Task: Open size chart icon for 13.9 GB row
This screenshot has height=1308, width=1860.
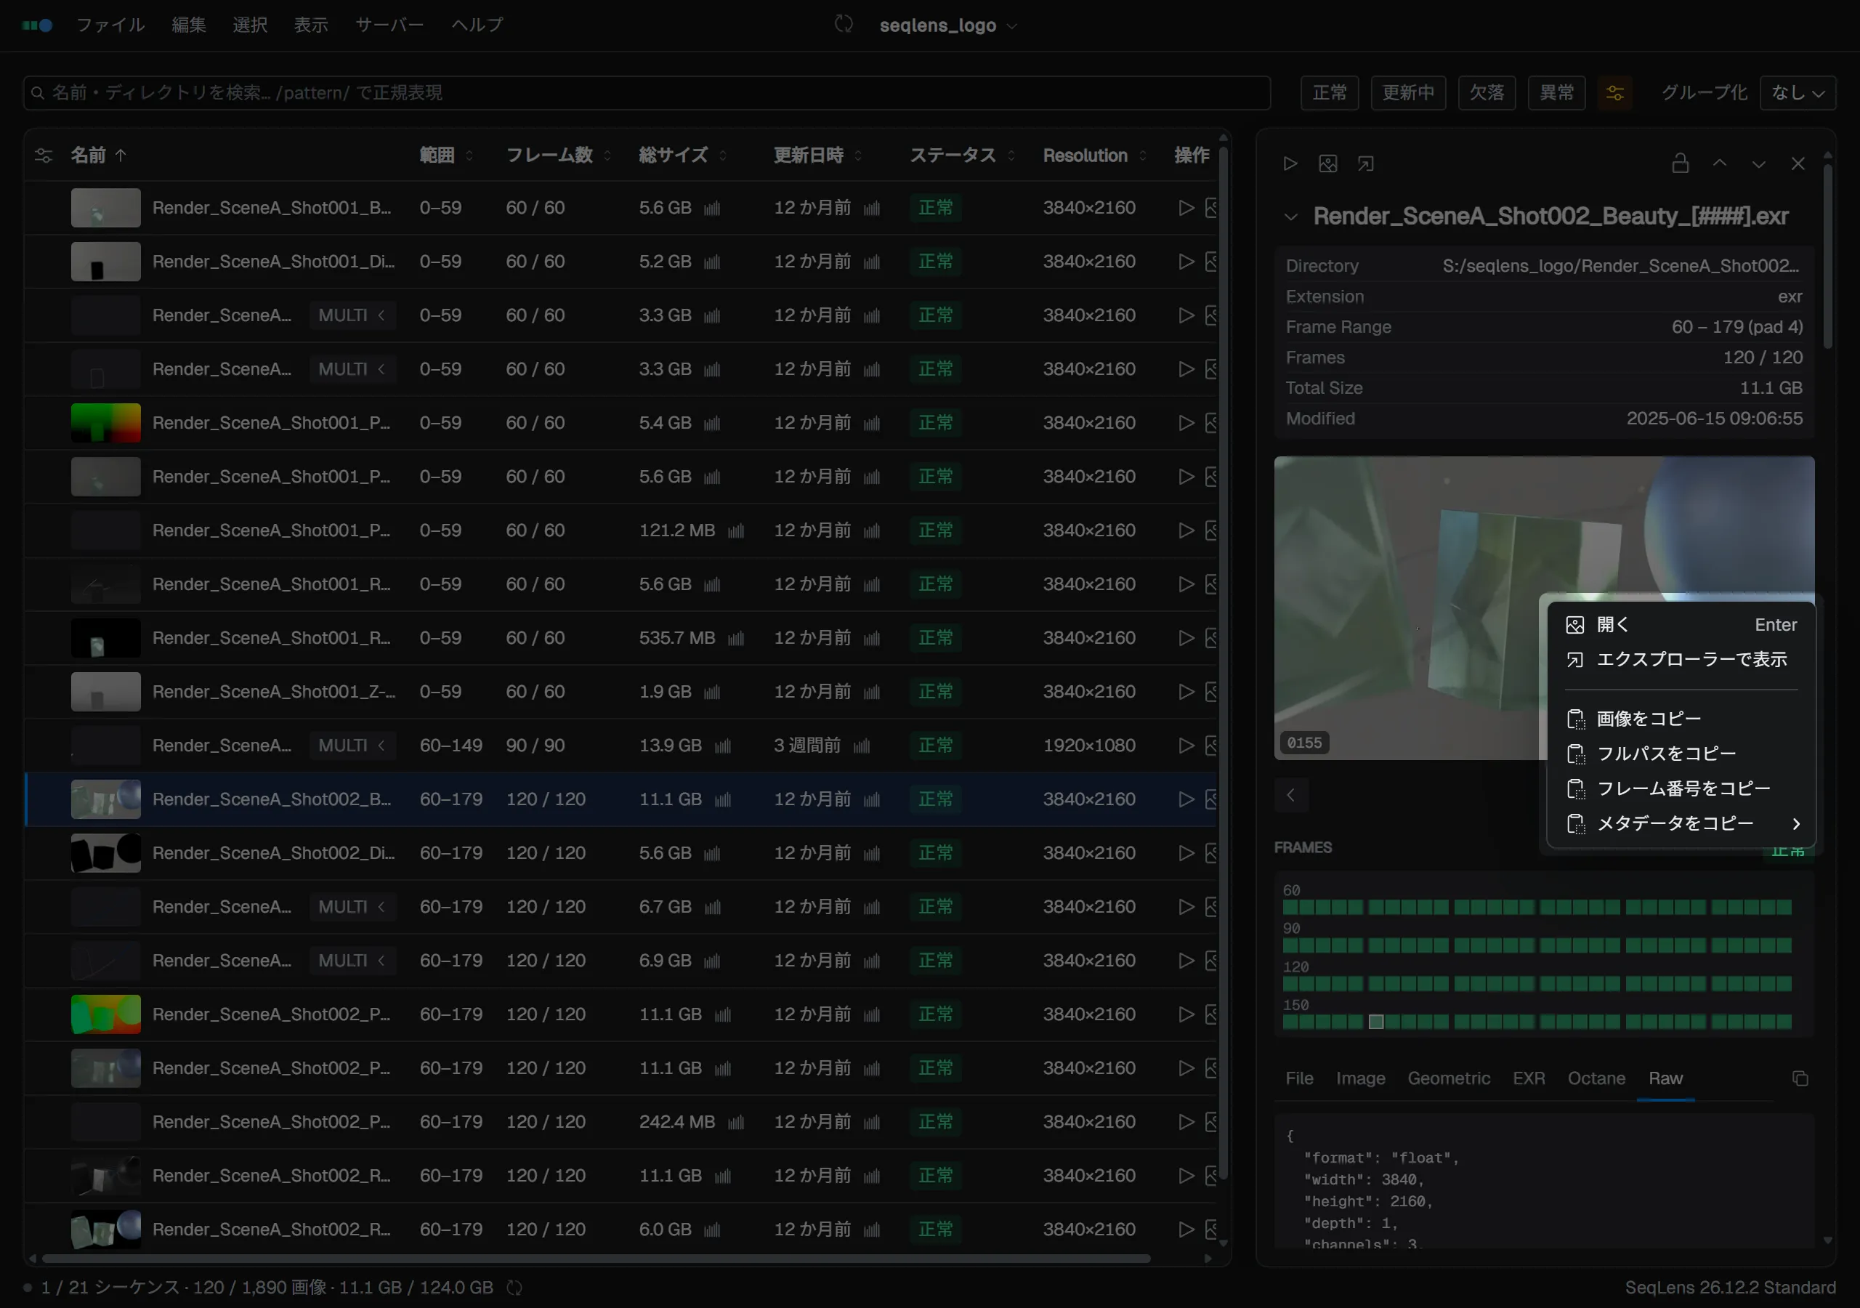Action: pyautogui.click(x=723, y=746)
